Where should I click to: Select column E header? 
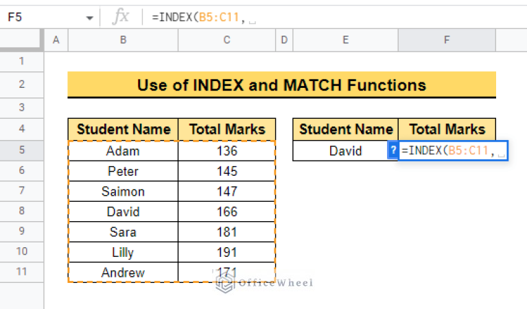[345, 40]
